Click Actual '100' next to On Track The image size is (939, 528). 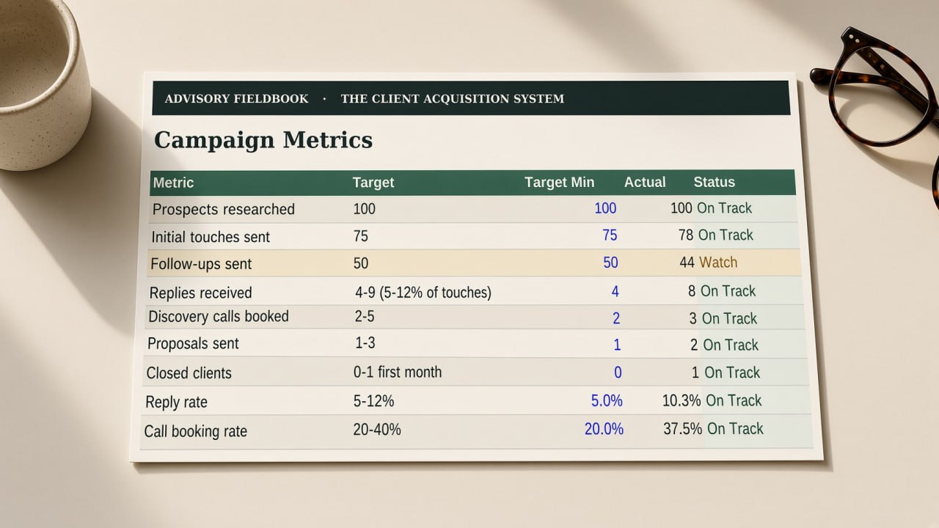point(682,208)
